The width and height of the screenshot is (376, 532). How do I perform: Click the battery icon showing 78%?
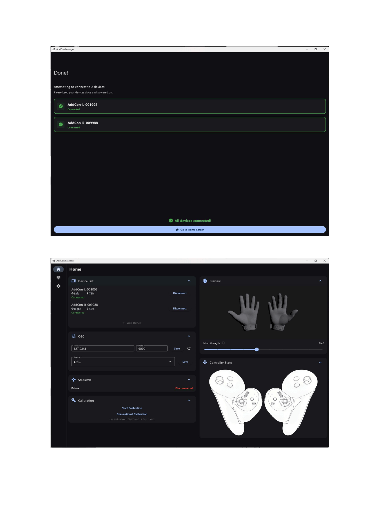click(88, 294)
